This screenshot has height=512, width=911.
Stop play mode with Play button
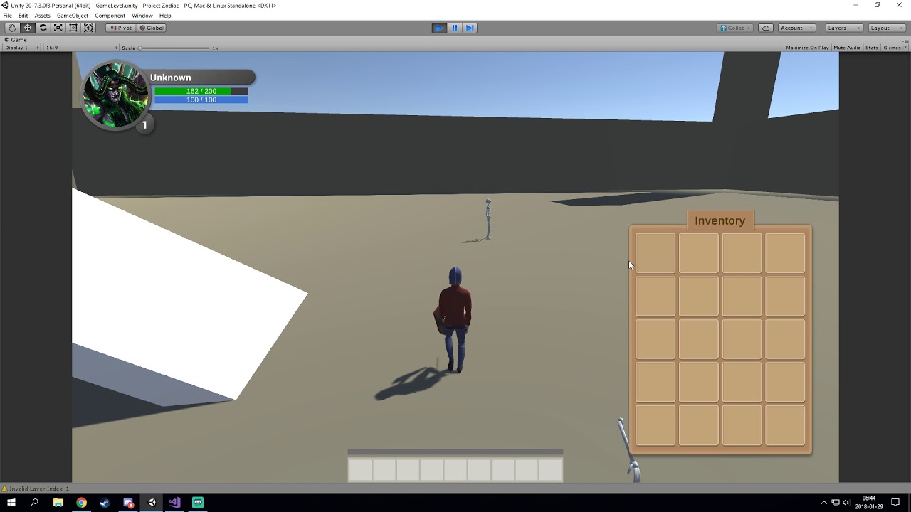click(x=439, y=28)
